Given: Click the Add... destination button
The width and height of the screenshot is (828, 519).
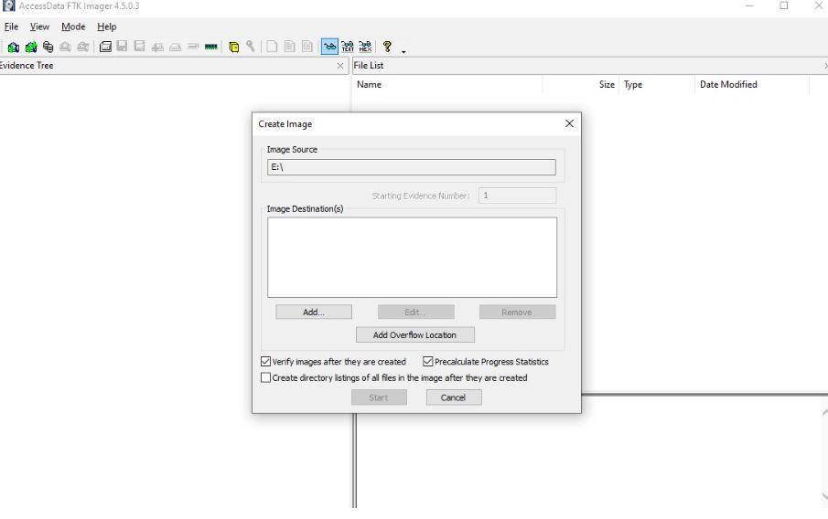Looking at the screenshot, I should pos(314,312).
